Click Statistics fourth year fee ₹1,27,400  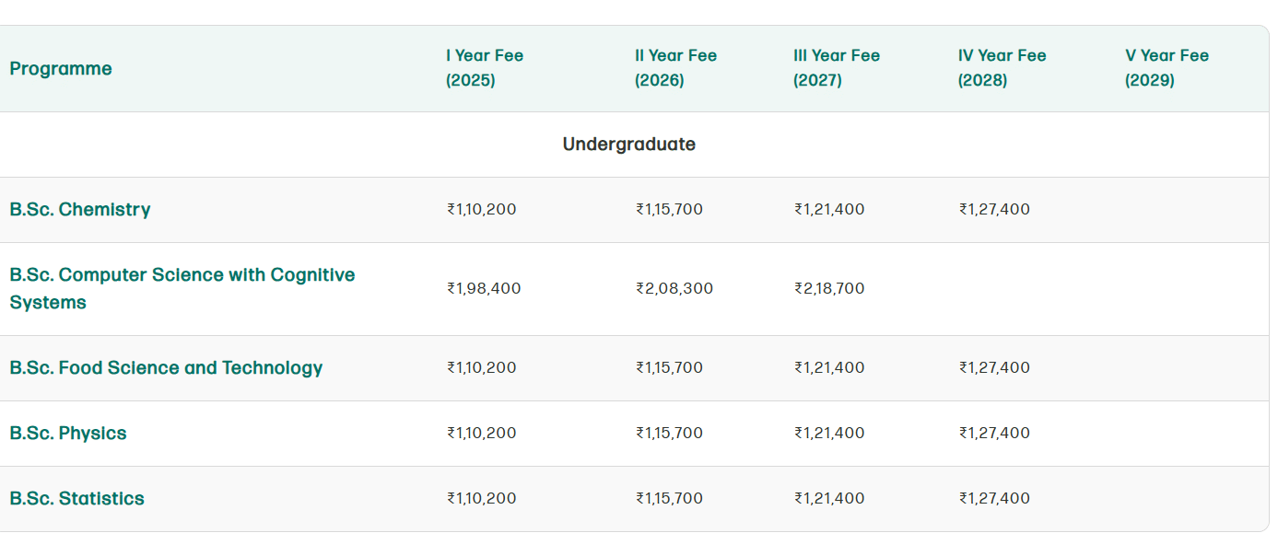[x=994, y=499]
